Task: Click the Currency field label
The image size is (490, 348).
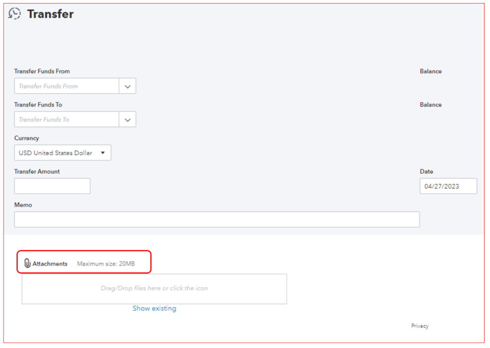Action: pyautogui.click(x=26, y=138)
